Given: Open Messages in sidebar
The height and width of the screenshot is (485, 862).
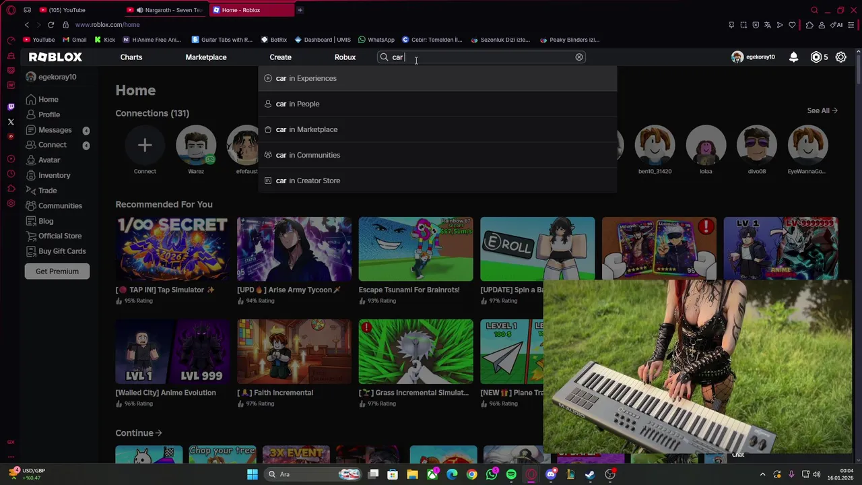Looking at the screenshot, I should 48,130.
